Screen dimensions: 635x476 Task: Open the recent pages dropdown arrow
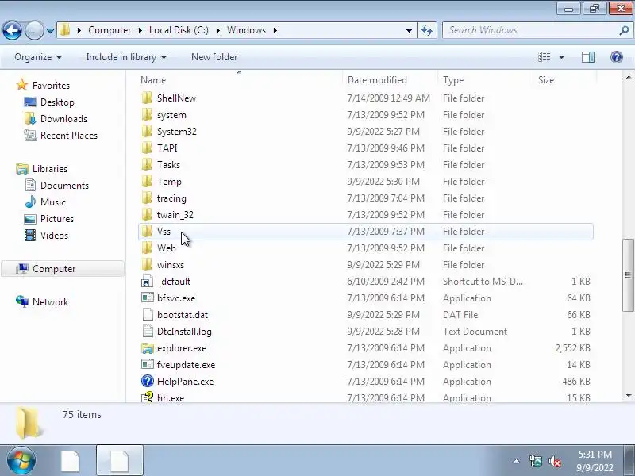coord(50,31)
